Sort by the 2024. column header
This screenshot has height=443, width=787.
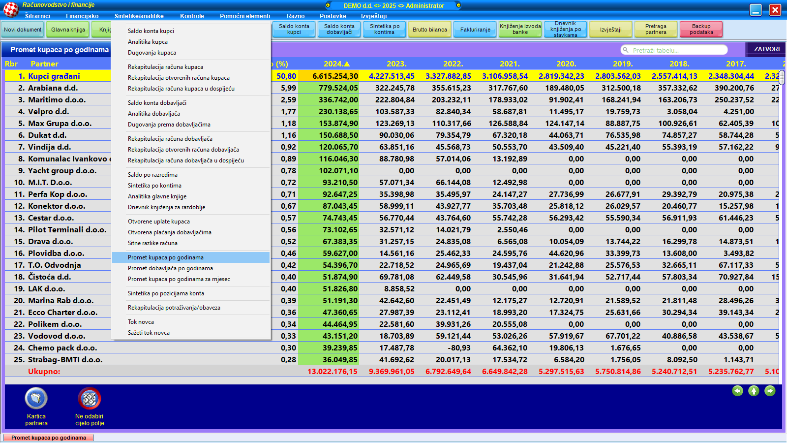click(x=336, y=64)
